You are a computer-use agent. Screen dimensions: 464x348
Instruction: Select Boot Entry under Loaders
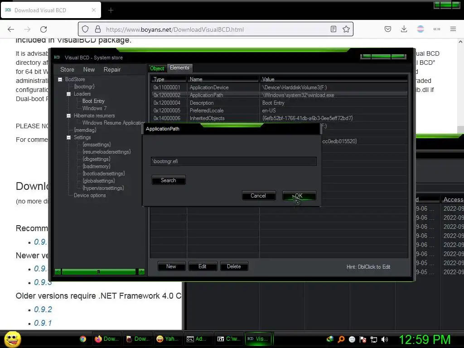point(93,101)
